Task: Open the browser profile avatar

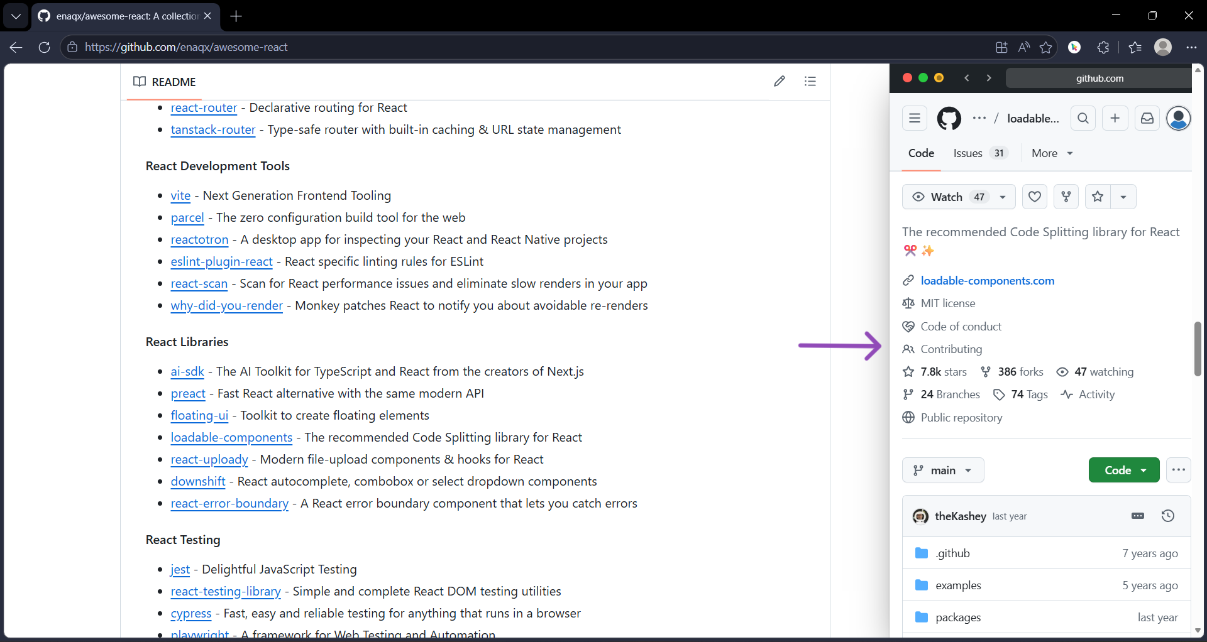Action: 1163,47
